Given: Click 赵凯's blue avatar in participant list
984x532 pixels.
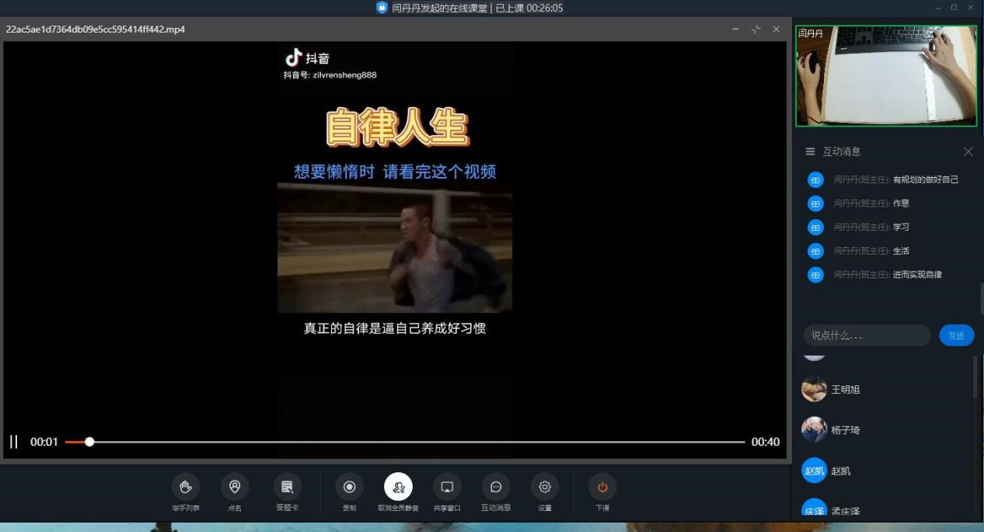Looking at the screenshot, I should tap(814, 471).
